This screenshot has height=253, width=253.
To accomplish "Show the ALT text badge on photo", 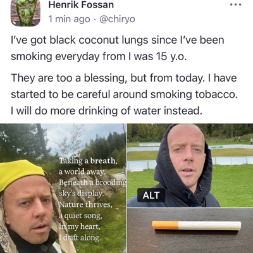I will (x=151, y=195).
